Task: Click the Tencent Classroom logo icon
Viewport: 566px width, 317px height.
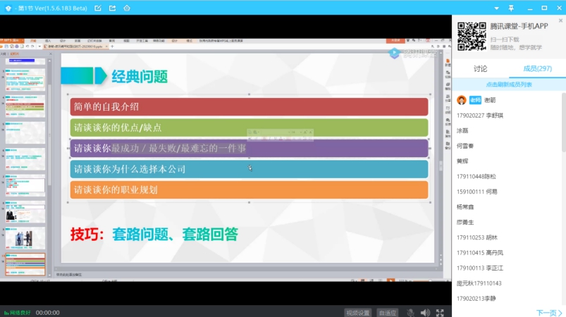Action: point(8,8)
